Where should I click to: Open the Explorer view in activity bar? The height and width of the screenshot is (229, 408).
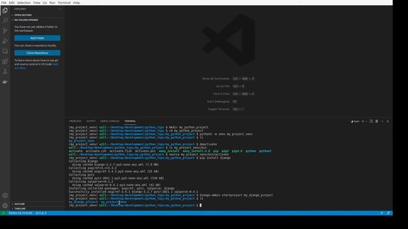pos(5,10)
